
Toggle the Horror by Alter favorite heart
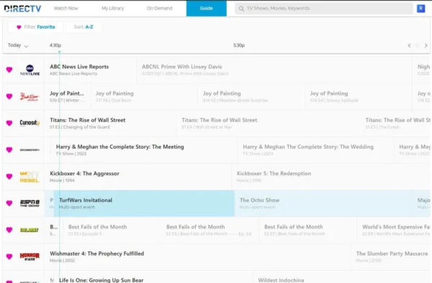(9, 256)
